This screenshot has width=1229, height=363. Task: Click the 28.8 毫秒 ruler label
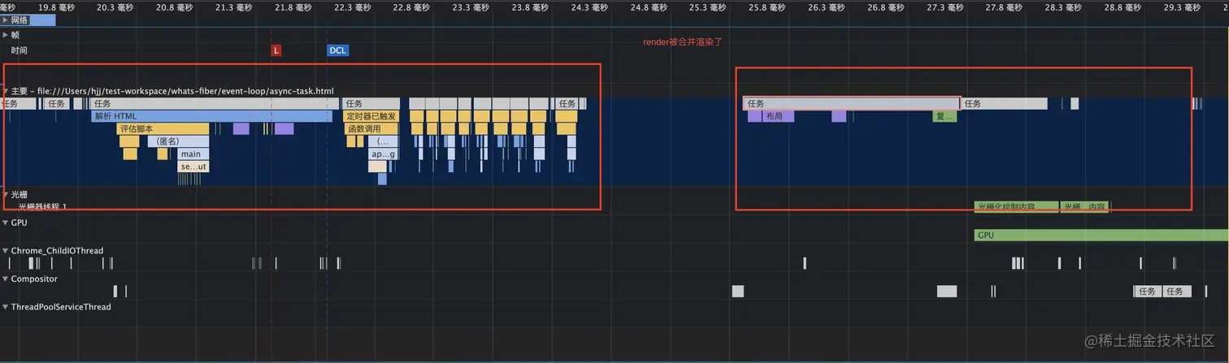[x=1123, y=6]
